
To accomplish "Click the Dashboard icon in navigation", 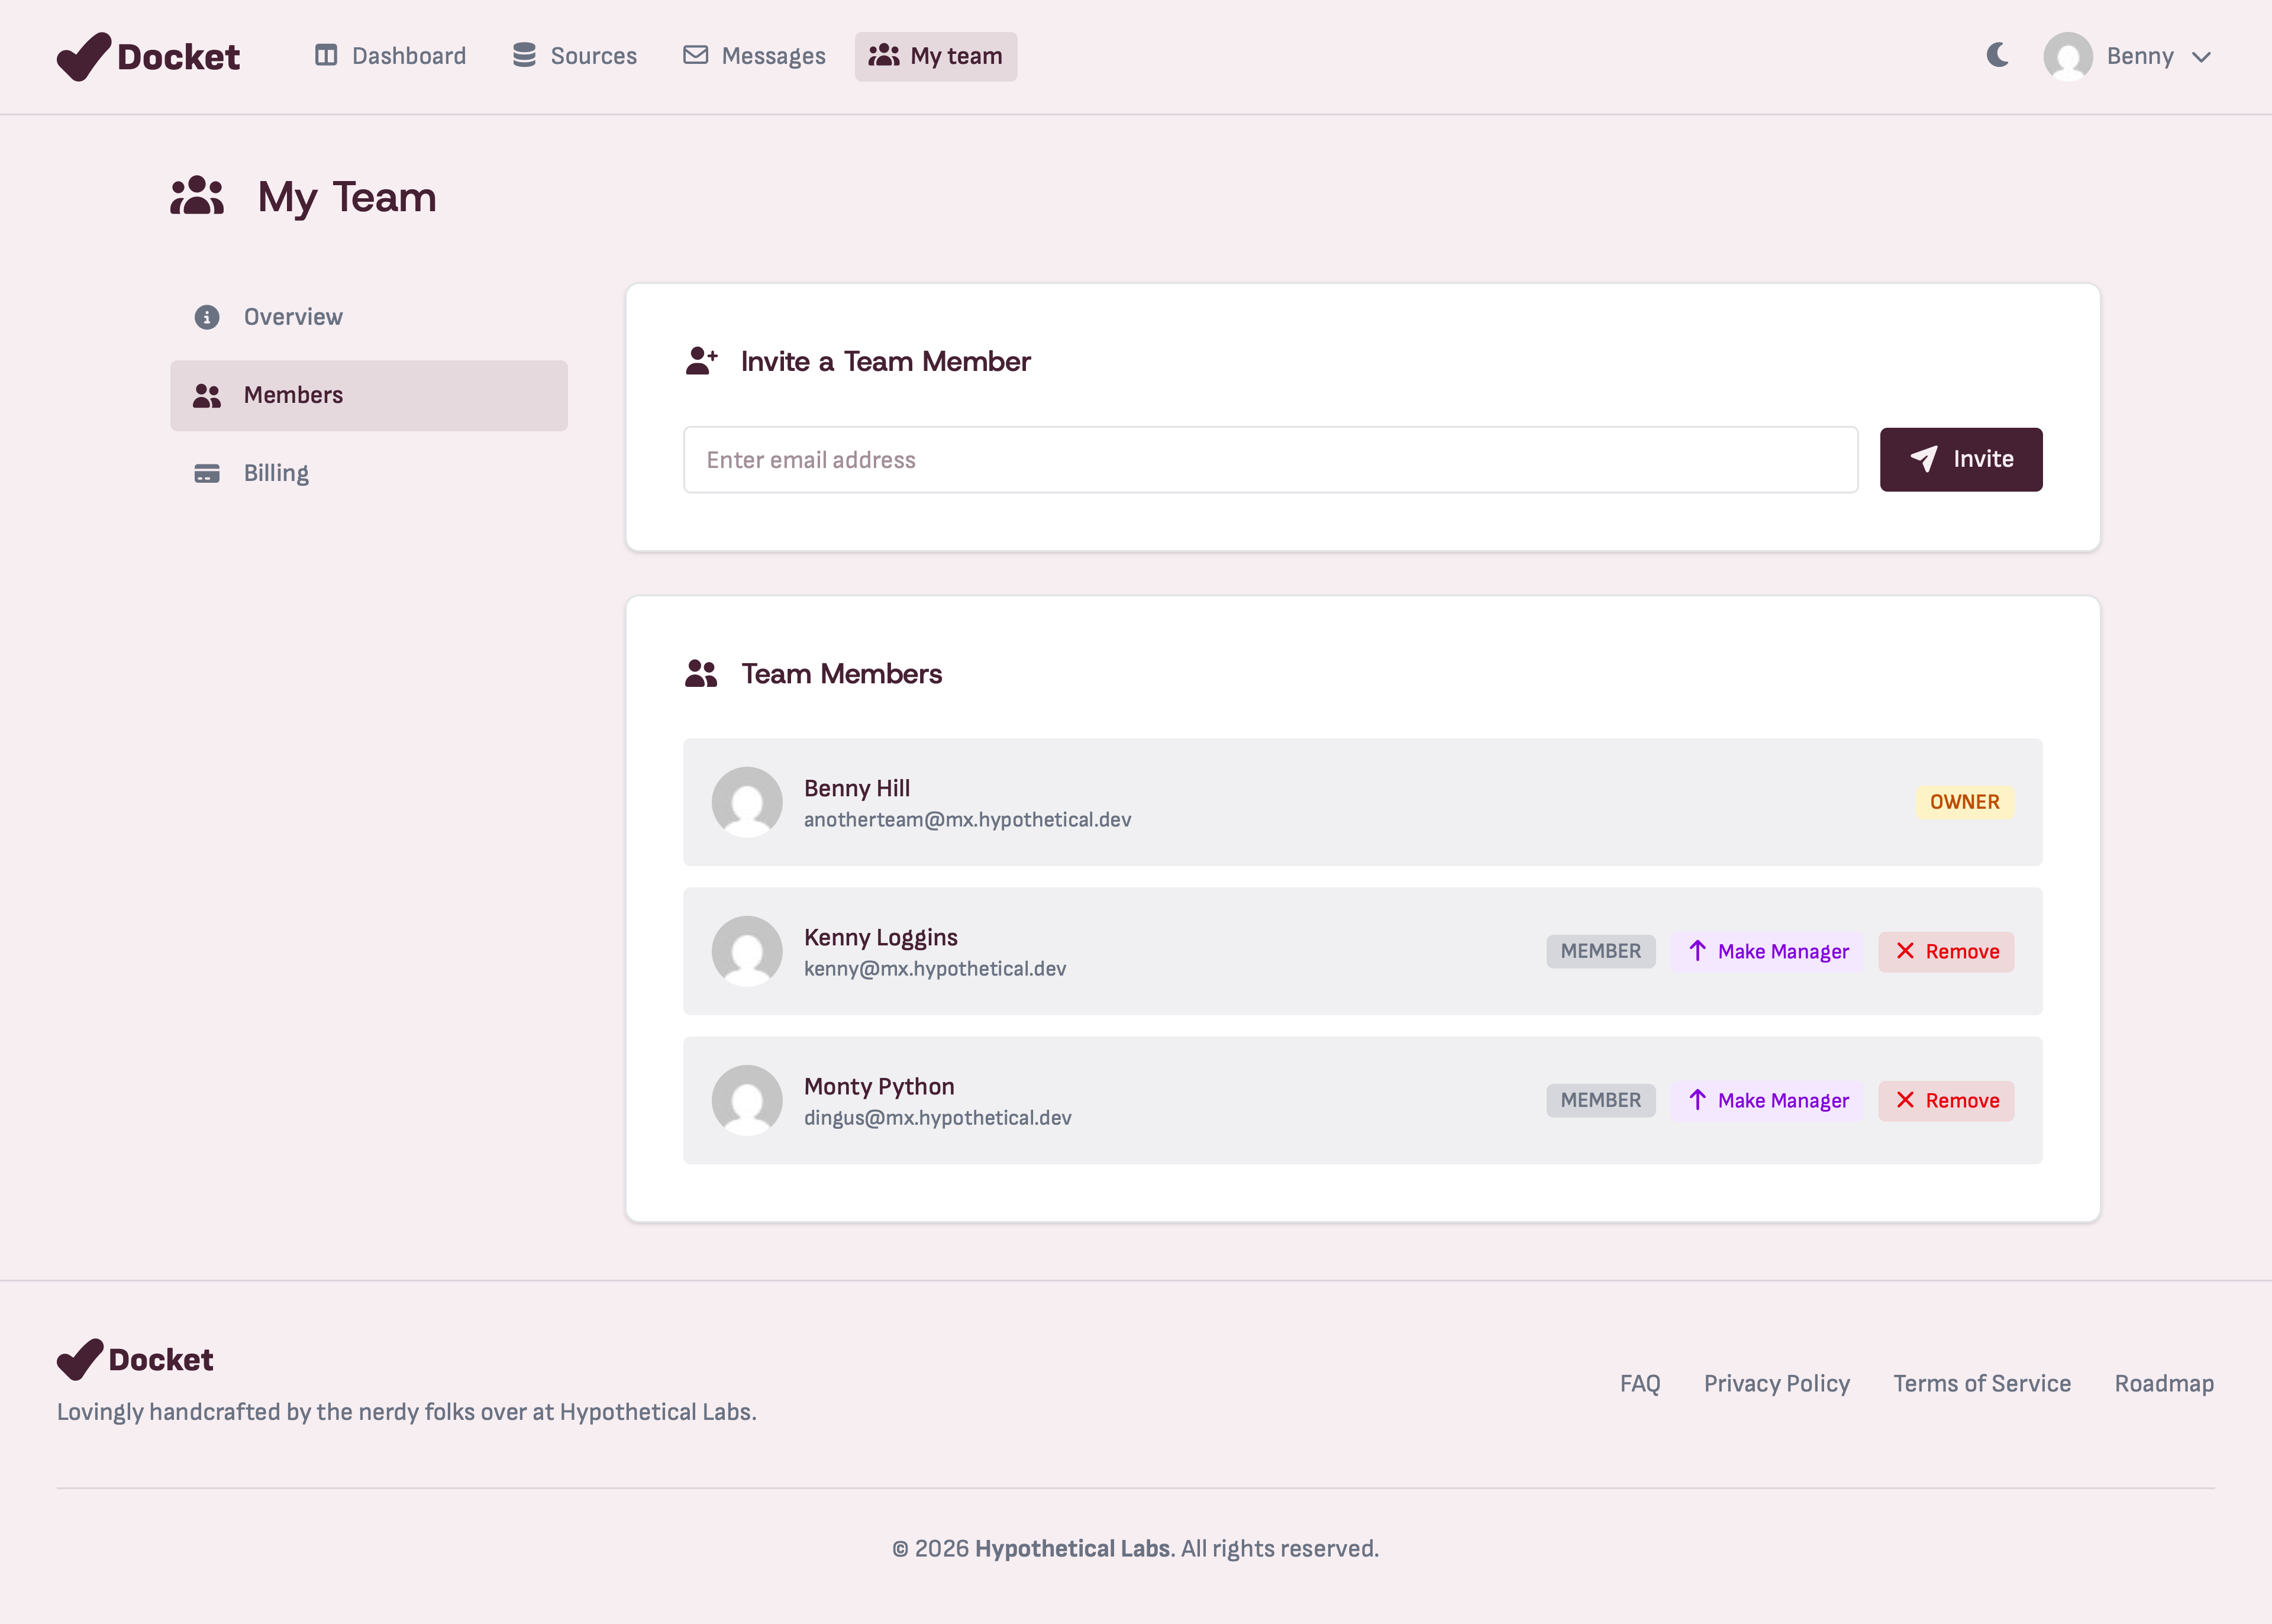I will coord(326,55).
